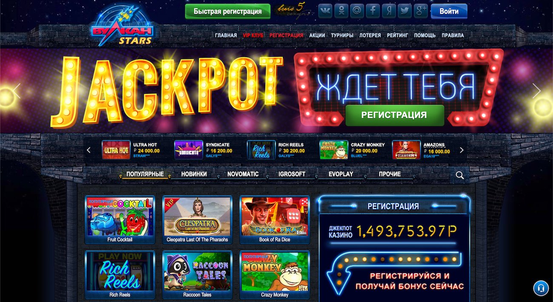Sign in with the Facebook icon
Image resolution: width=553 pixels, height=302 pixels.
373,11
